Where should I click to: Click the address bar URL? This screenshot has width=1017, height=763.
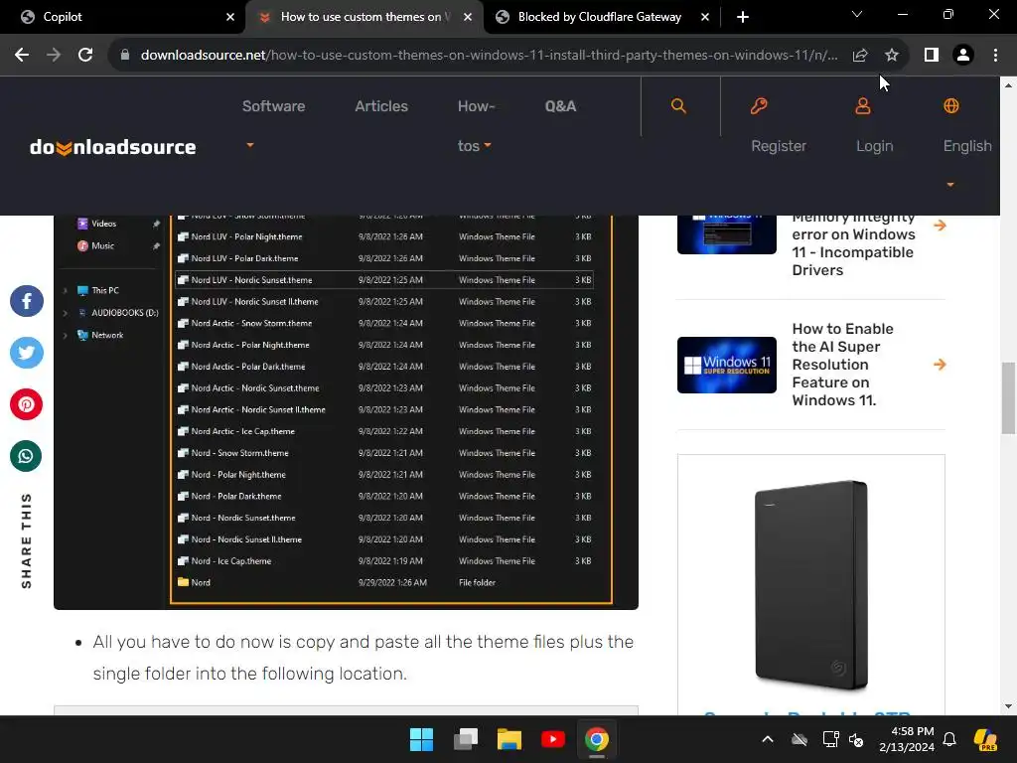(x=489, y=56)
